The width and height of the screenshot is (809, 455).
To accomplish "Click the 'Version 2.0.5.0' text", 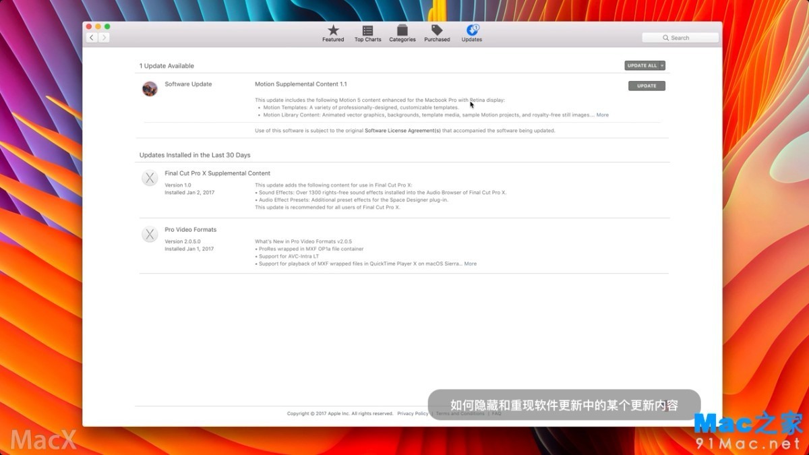I will [183, 241].
